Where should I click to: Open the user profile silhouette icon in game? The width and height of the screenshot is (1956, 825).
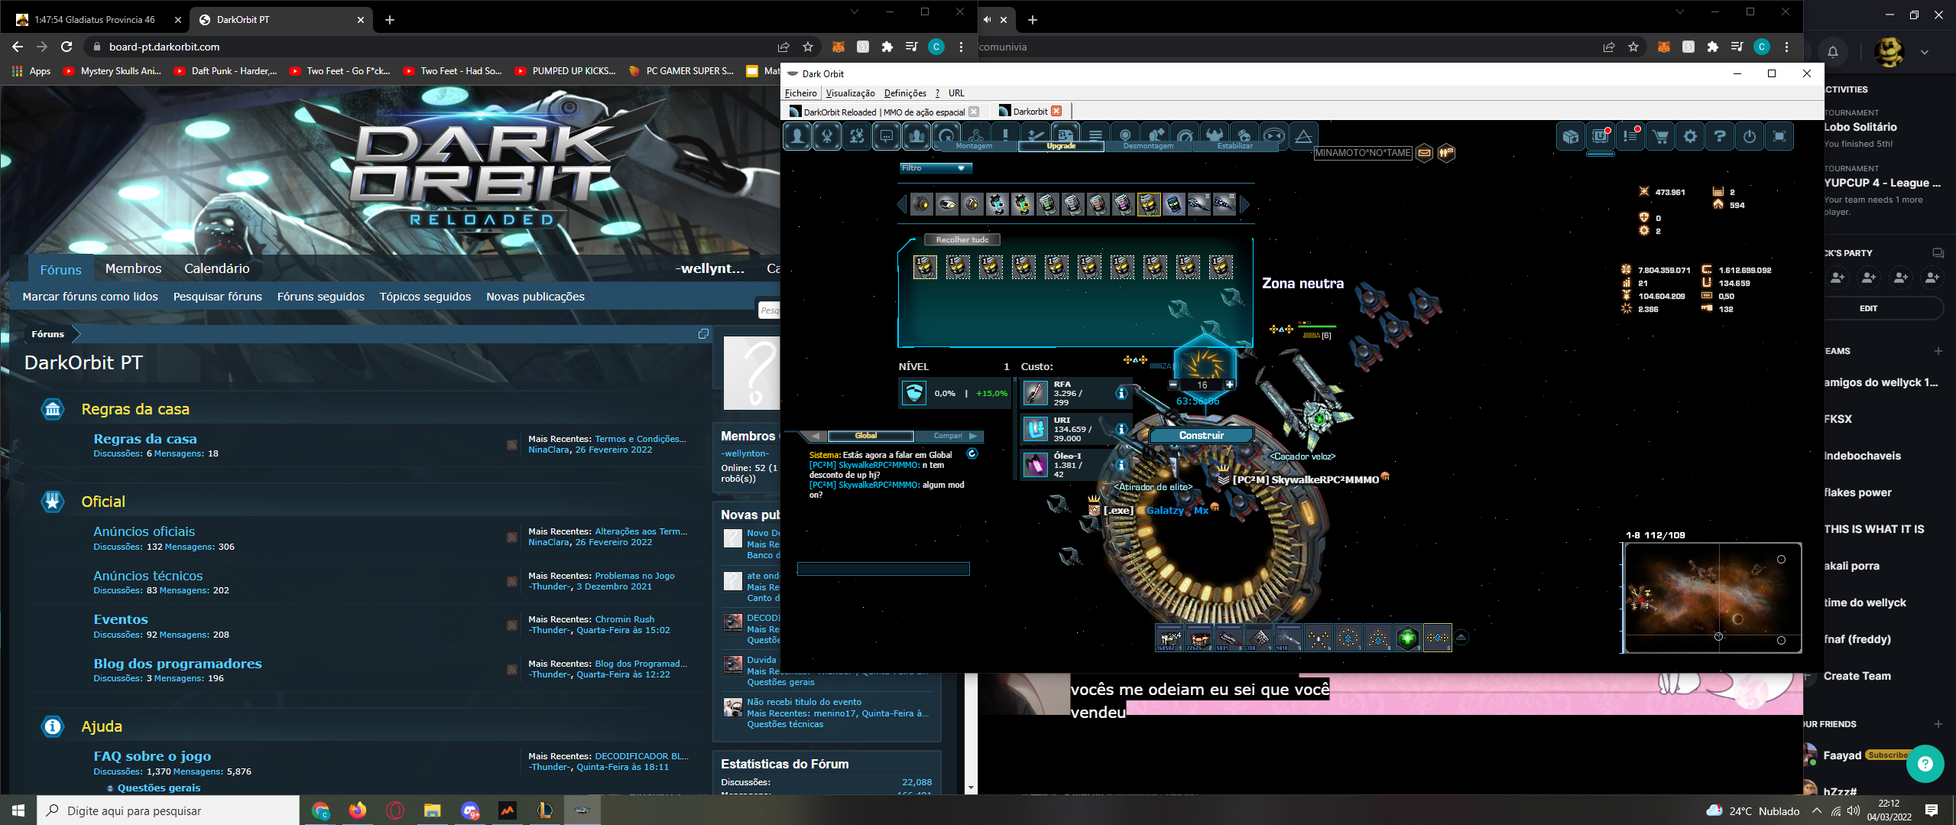pos(797,136)
